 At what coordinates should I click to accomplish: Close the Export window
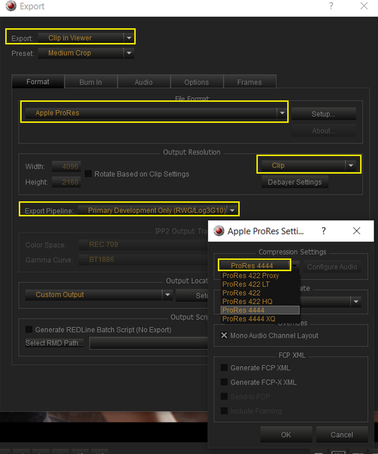click(x=364, y=6)
